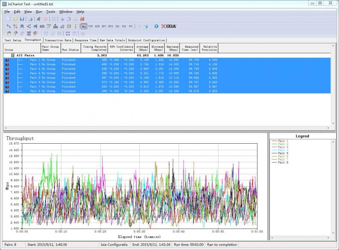Click the red Stop test icon
Viewport: 339px width, 250px height.
tap(45, 19)
